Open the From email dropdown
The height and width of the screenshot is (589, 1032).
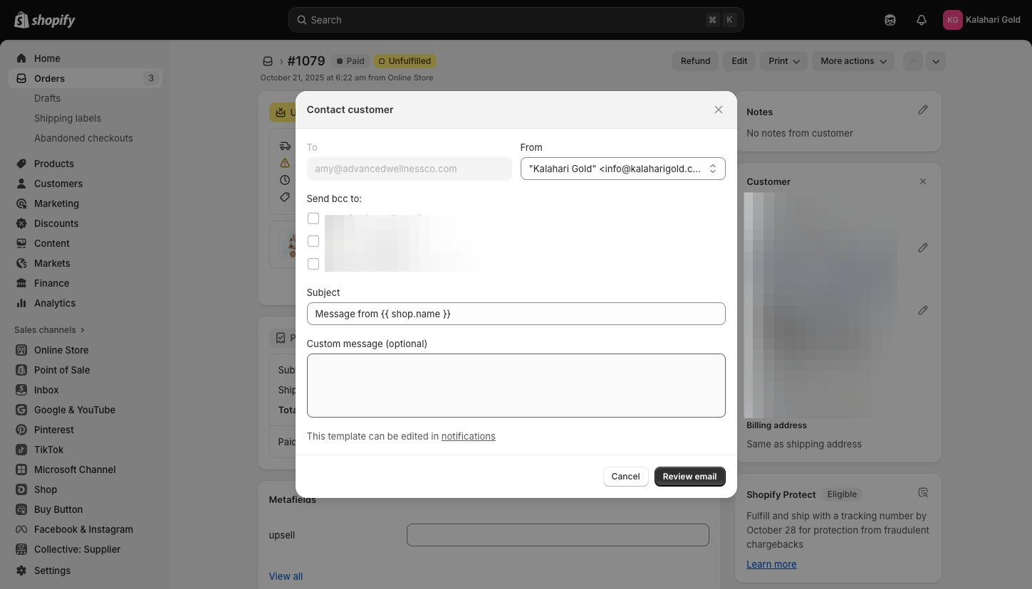[622, 169]
